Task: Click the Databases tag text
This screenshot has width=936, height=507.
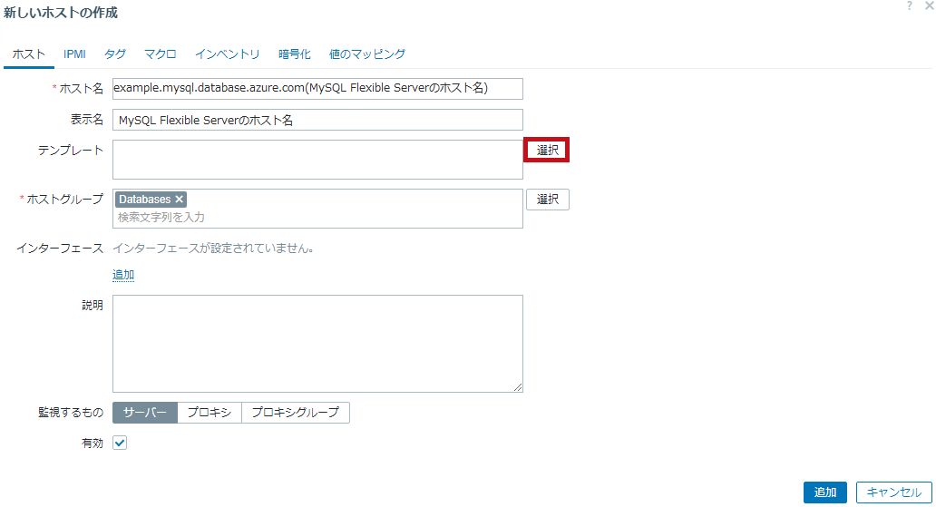Action: pyautogui.click(x=144, y=200)
